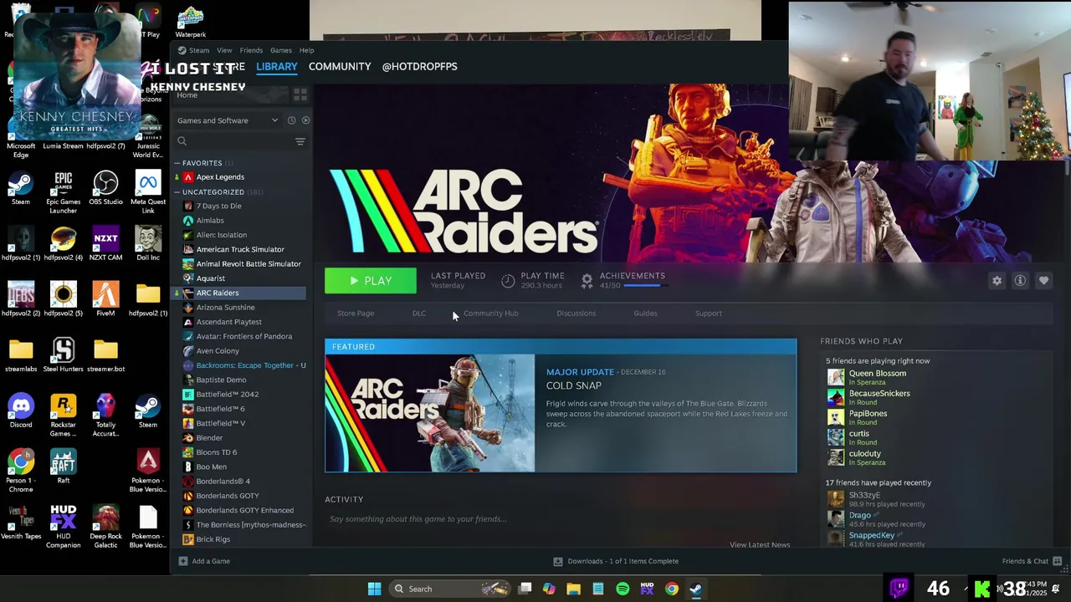The image size is (1071, 602).
Task: Open ARC Raiders Discussions link
Action: pyautogui.click(x=576, y=314)
